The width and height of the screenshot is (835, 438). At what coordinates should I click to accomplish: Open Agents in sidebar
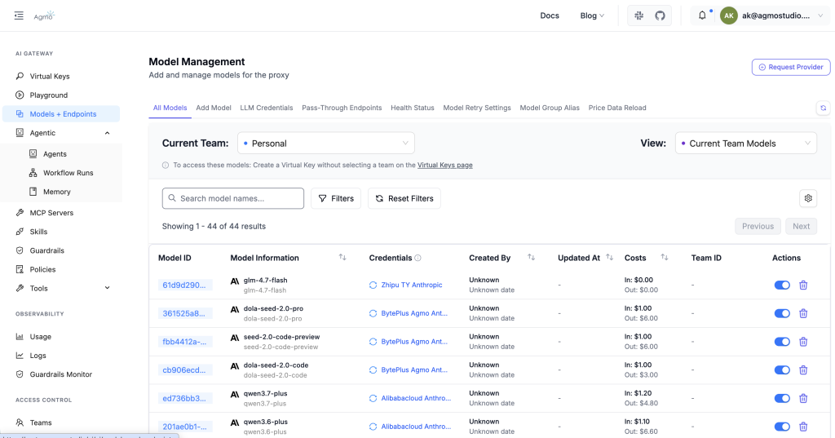(55, 154)
